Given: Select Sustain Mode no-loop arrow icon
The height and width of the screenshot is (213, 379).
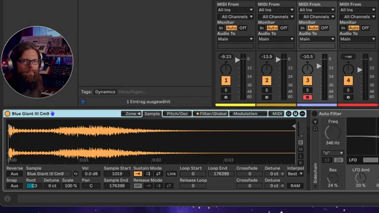Looking at the screenshot, I should [x=138, y=173].
